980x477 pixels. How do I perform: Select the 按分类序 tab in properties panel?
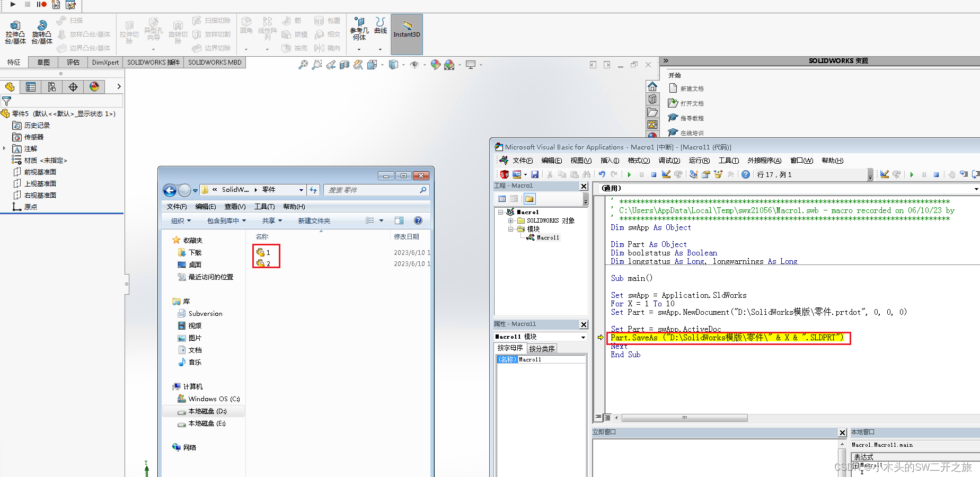point(542,348)
